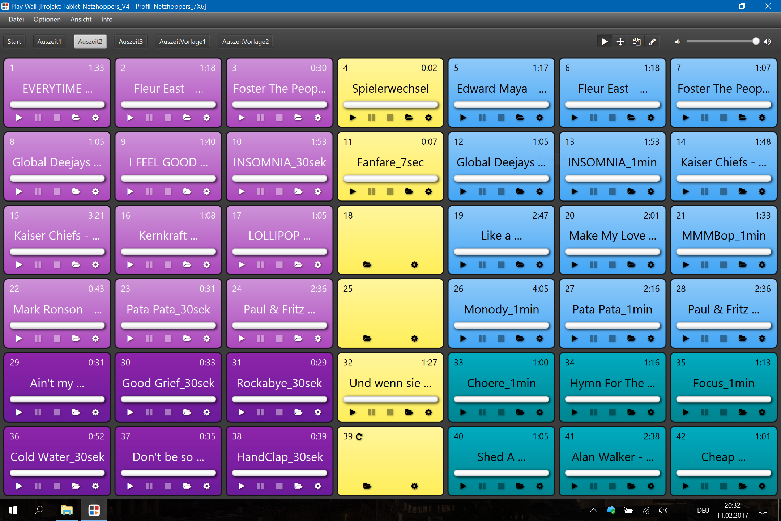Select the copy pages mode icon
The width and height of the screenshot is (781, 521).
pyautogui.click(x=636, y=42)
